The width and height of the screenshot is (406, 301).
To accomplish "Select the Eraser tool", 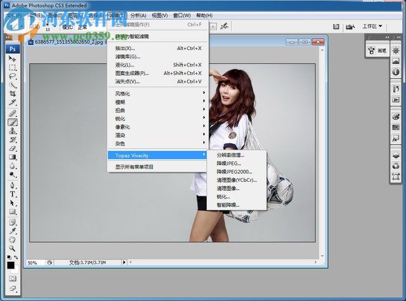I will [x=13, y=148].
